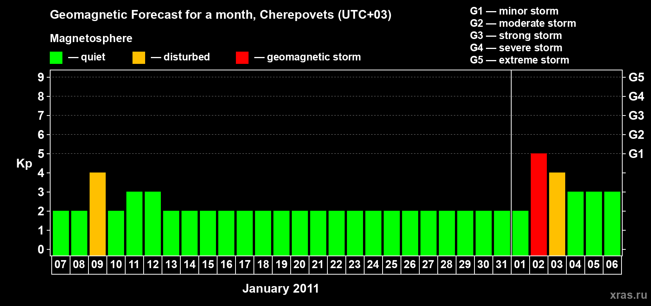Viewport: 651px width, 306px height.
Task: Click the Kp value 0 on left axis
Action: pos(41,249)
